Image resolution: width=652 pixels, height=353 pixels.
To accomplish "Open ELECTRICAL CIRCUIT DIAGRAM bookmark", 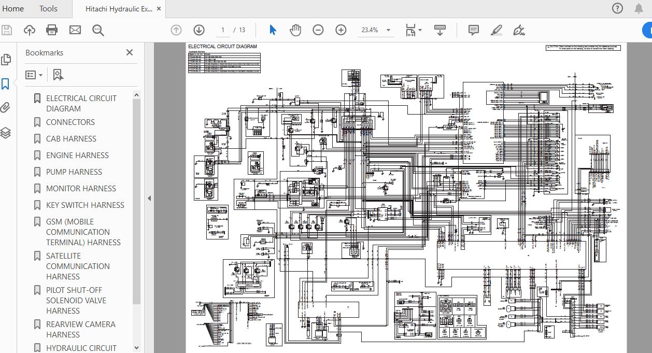I will click(x=81, y=103).
